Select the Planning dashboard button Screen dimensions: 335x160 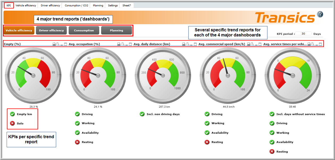click(x=117, y=30)
